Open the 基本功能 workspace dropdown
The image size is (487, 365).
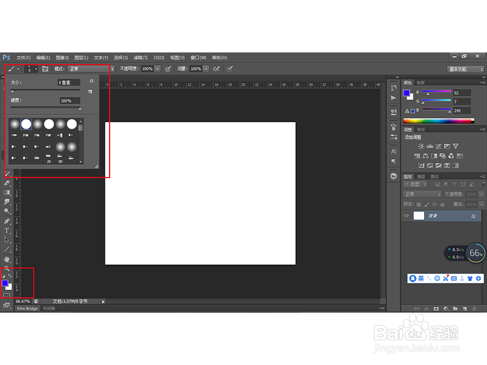tap(466, 69)
